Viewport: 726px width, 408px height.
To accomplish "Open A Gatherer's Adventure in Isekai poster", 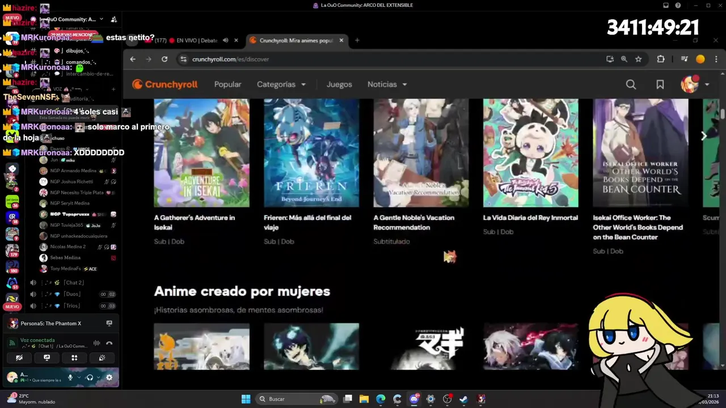I will pos(201,153).
